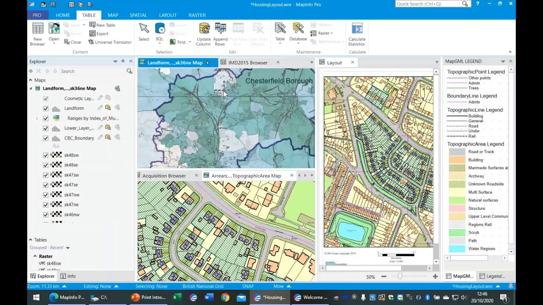
Task: Open the MapGML LEGEND panel dropdown arrow
Action: [x=503, y=61]
